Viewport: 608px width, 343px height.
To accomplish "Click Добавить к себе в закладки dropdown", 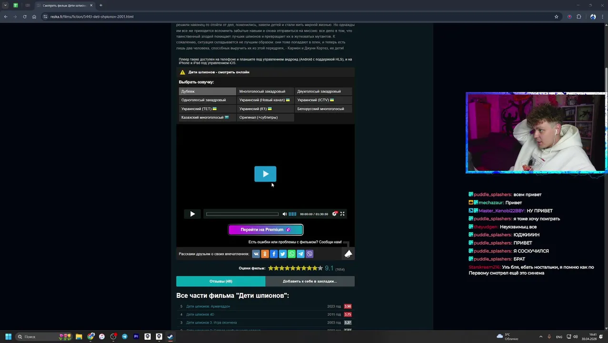I will 310,281.
